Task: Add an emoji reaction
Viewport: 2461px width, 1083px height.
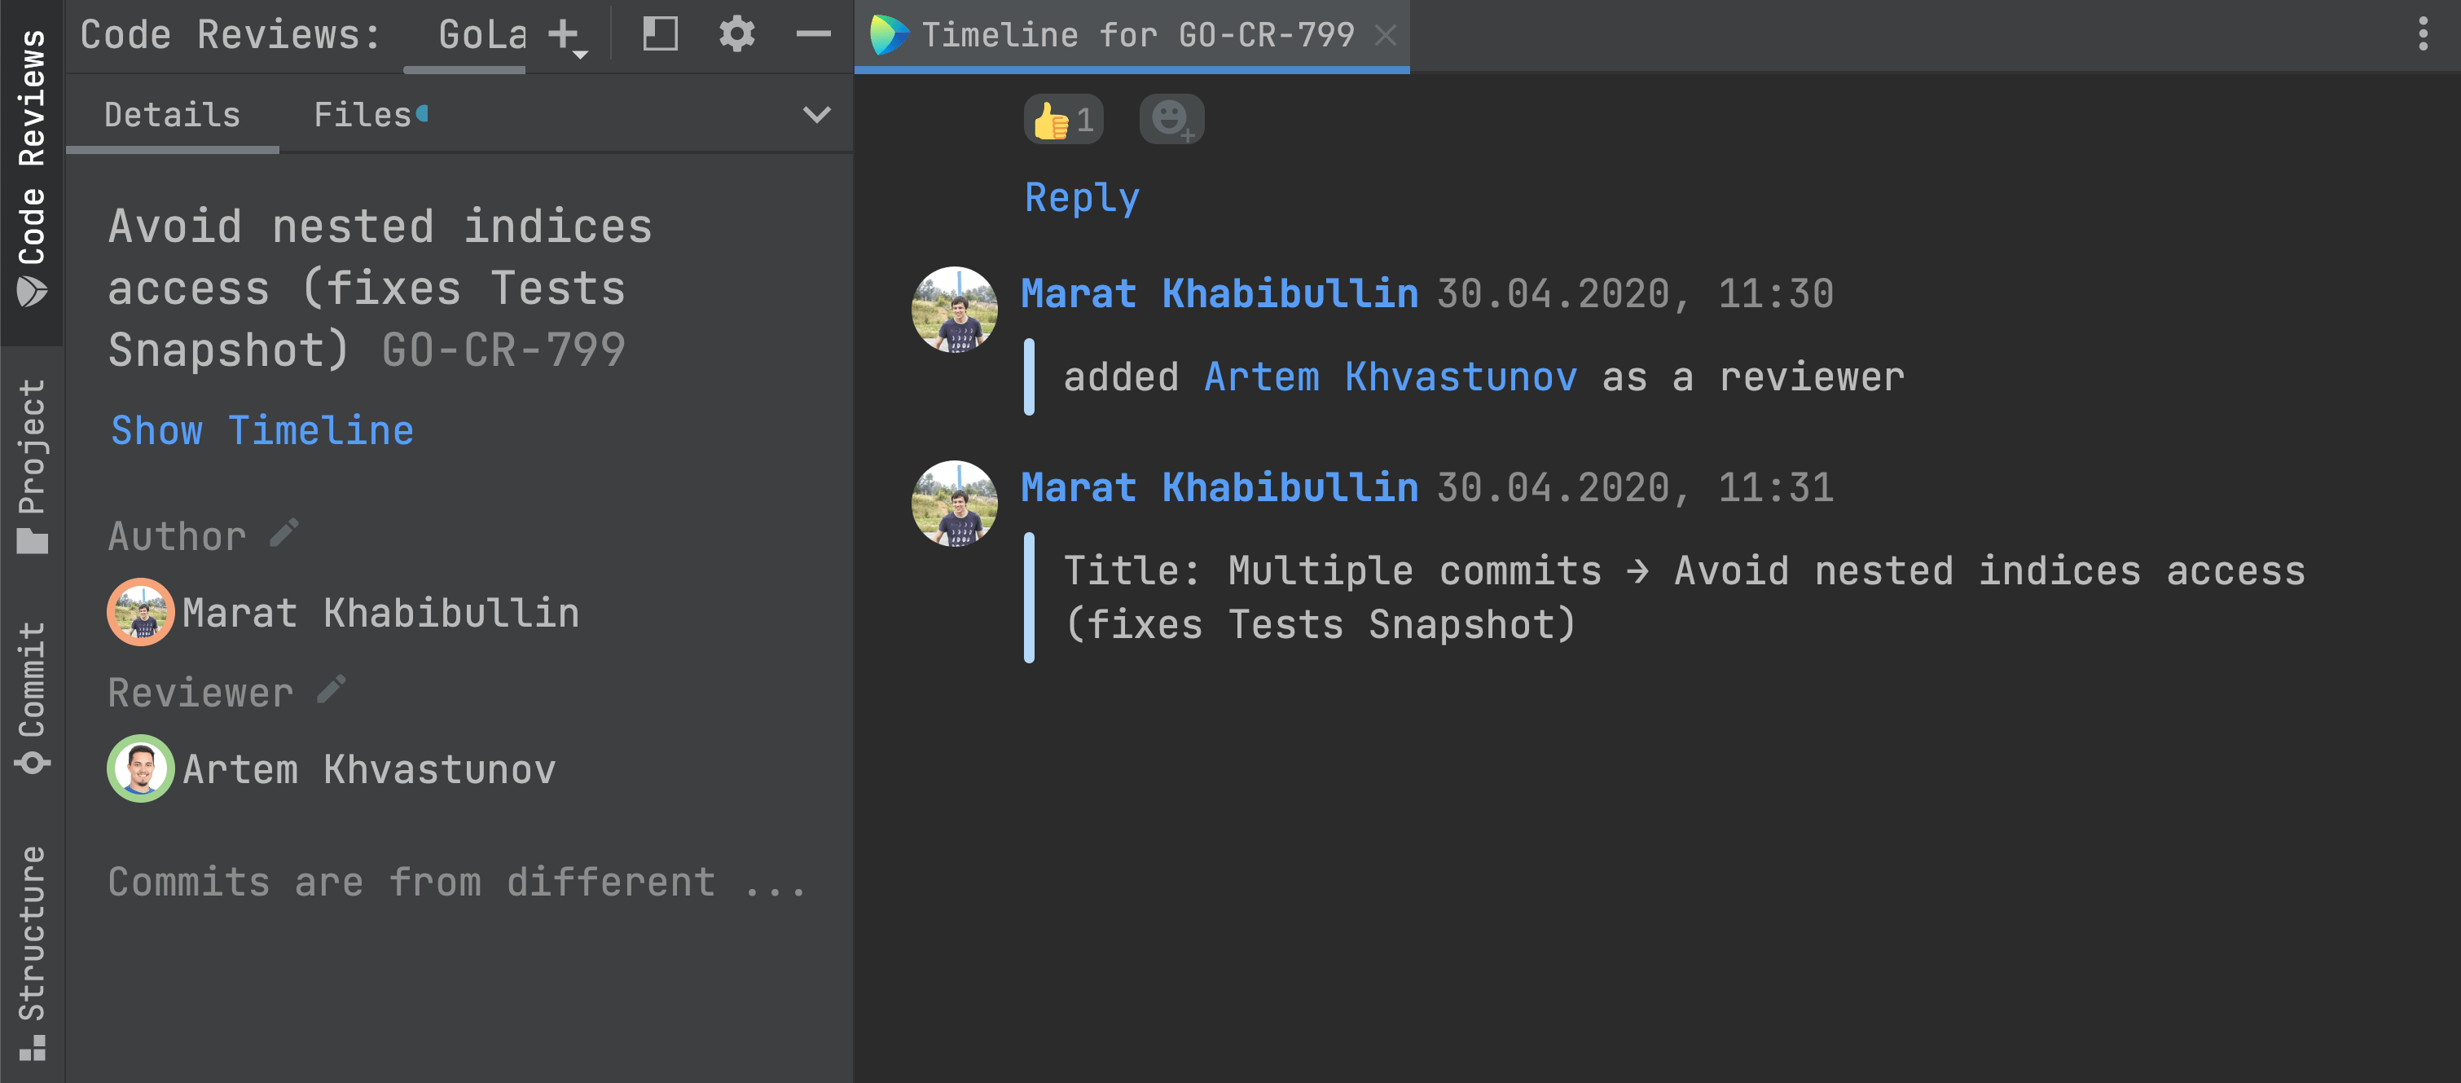Action: [1171, 120]
